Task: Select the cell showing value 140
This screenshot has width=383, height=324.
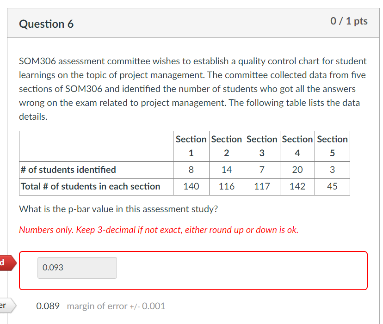Action: 191,187
